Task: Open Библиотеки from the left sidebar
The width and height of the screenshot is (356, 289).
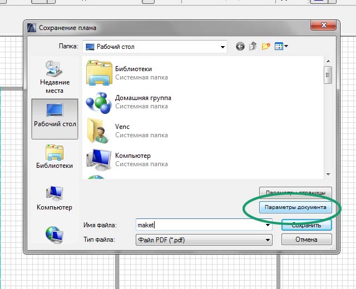Action: pos(55,156)
